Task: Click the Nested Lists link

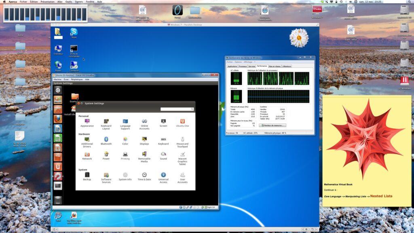Action: click(381, 196)
